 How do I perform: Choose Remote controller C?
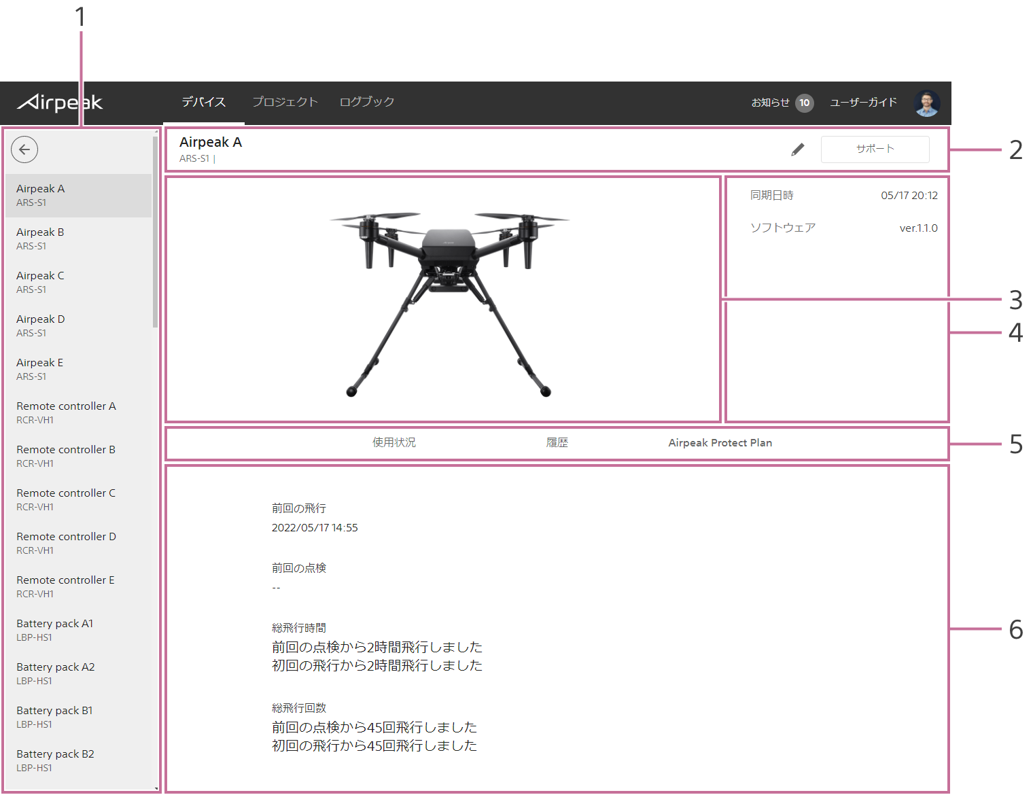[79, 500]
